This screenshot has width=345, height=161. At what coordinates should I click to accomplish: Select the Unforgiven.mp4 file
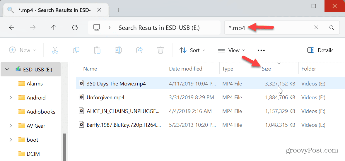(x=105, y=97)
